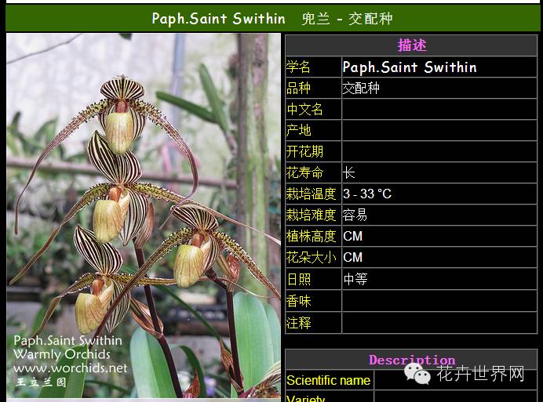Click the Paph.Saint Swithin value in the 学名 row
This screenshot has width=543, height=402.
coord(410,67)
